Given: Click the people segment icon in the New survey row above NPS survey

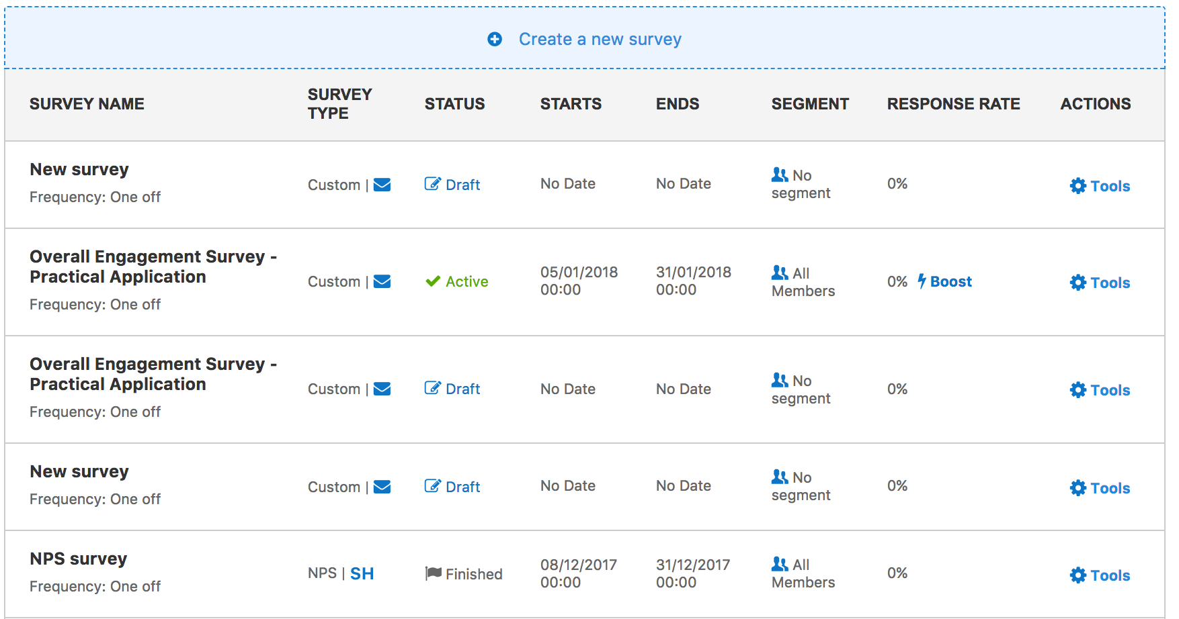Looking at the screenshot, I should pyautogui.click(x=780, y=477).
